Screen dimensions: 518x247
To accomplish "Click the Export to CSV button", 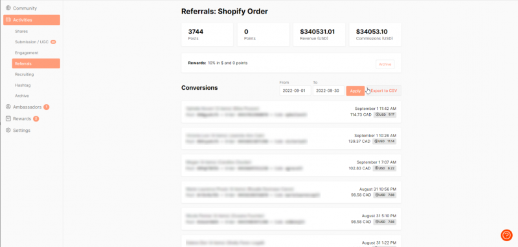I will pyautogui.click(x=384, y=91).
